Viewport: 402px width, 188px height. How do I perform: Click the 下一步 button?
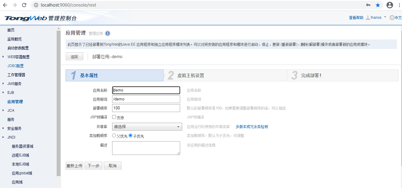pos(93,166)
